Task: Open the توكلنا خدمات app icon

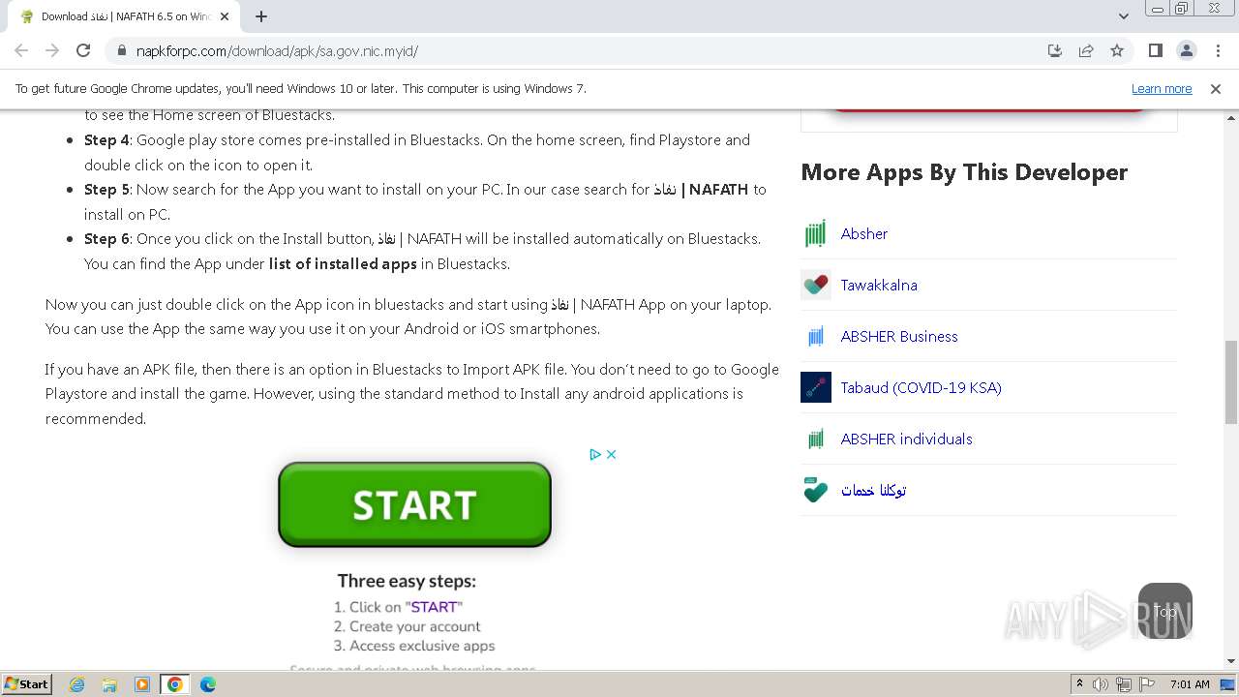Action: (816, 491)
